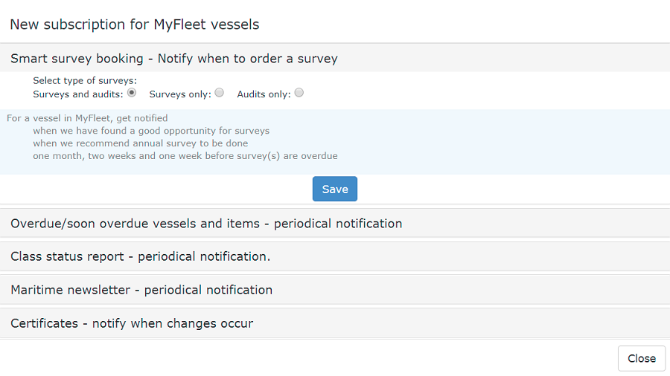Open the Class status report section
Viewport: 670px width, 376px height.
[140, 256]
